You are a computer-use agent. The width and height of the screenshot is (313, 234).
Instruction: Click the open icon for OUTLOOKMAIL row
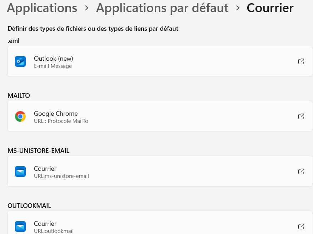coord(301,226)
